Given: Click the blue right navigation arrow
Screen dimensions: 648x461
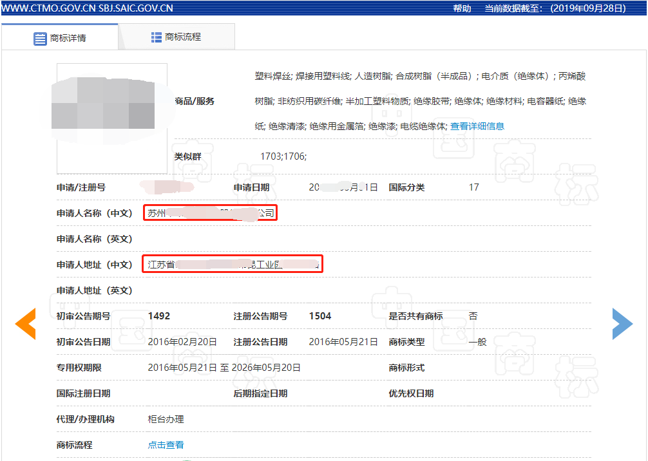Looking at the screenshot, I should click(x=622, y=324).
